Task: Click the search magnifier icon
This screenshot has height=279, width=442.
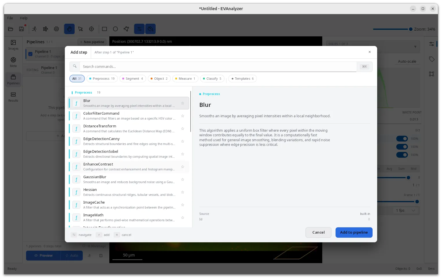Action: tap(75, 66)
